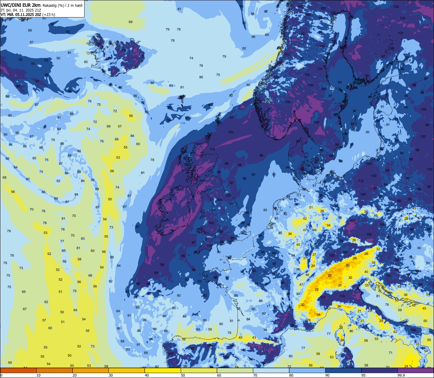Image resolution: width=434 pixels, height=378 pixels.
Task: Click the 40–50 bright yellow legend swatch
Action: pos(163,370)
